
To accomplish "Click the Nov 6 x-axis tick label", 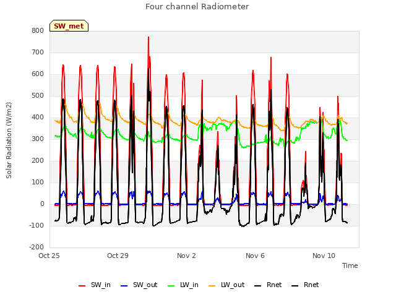I will tap(255, 256).
